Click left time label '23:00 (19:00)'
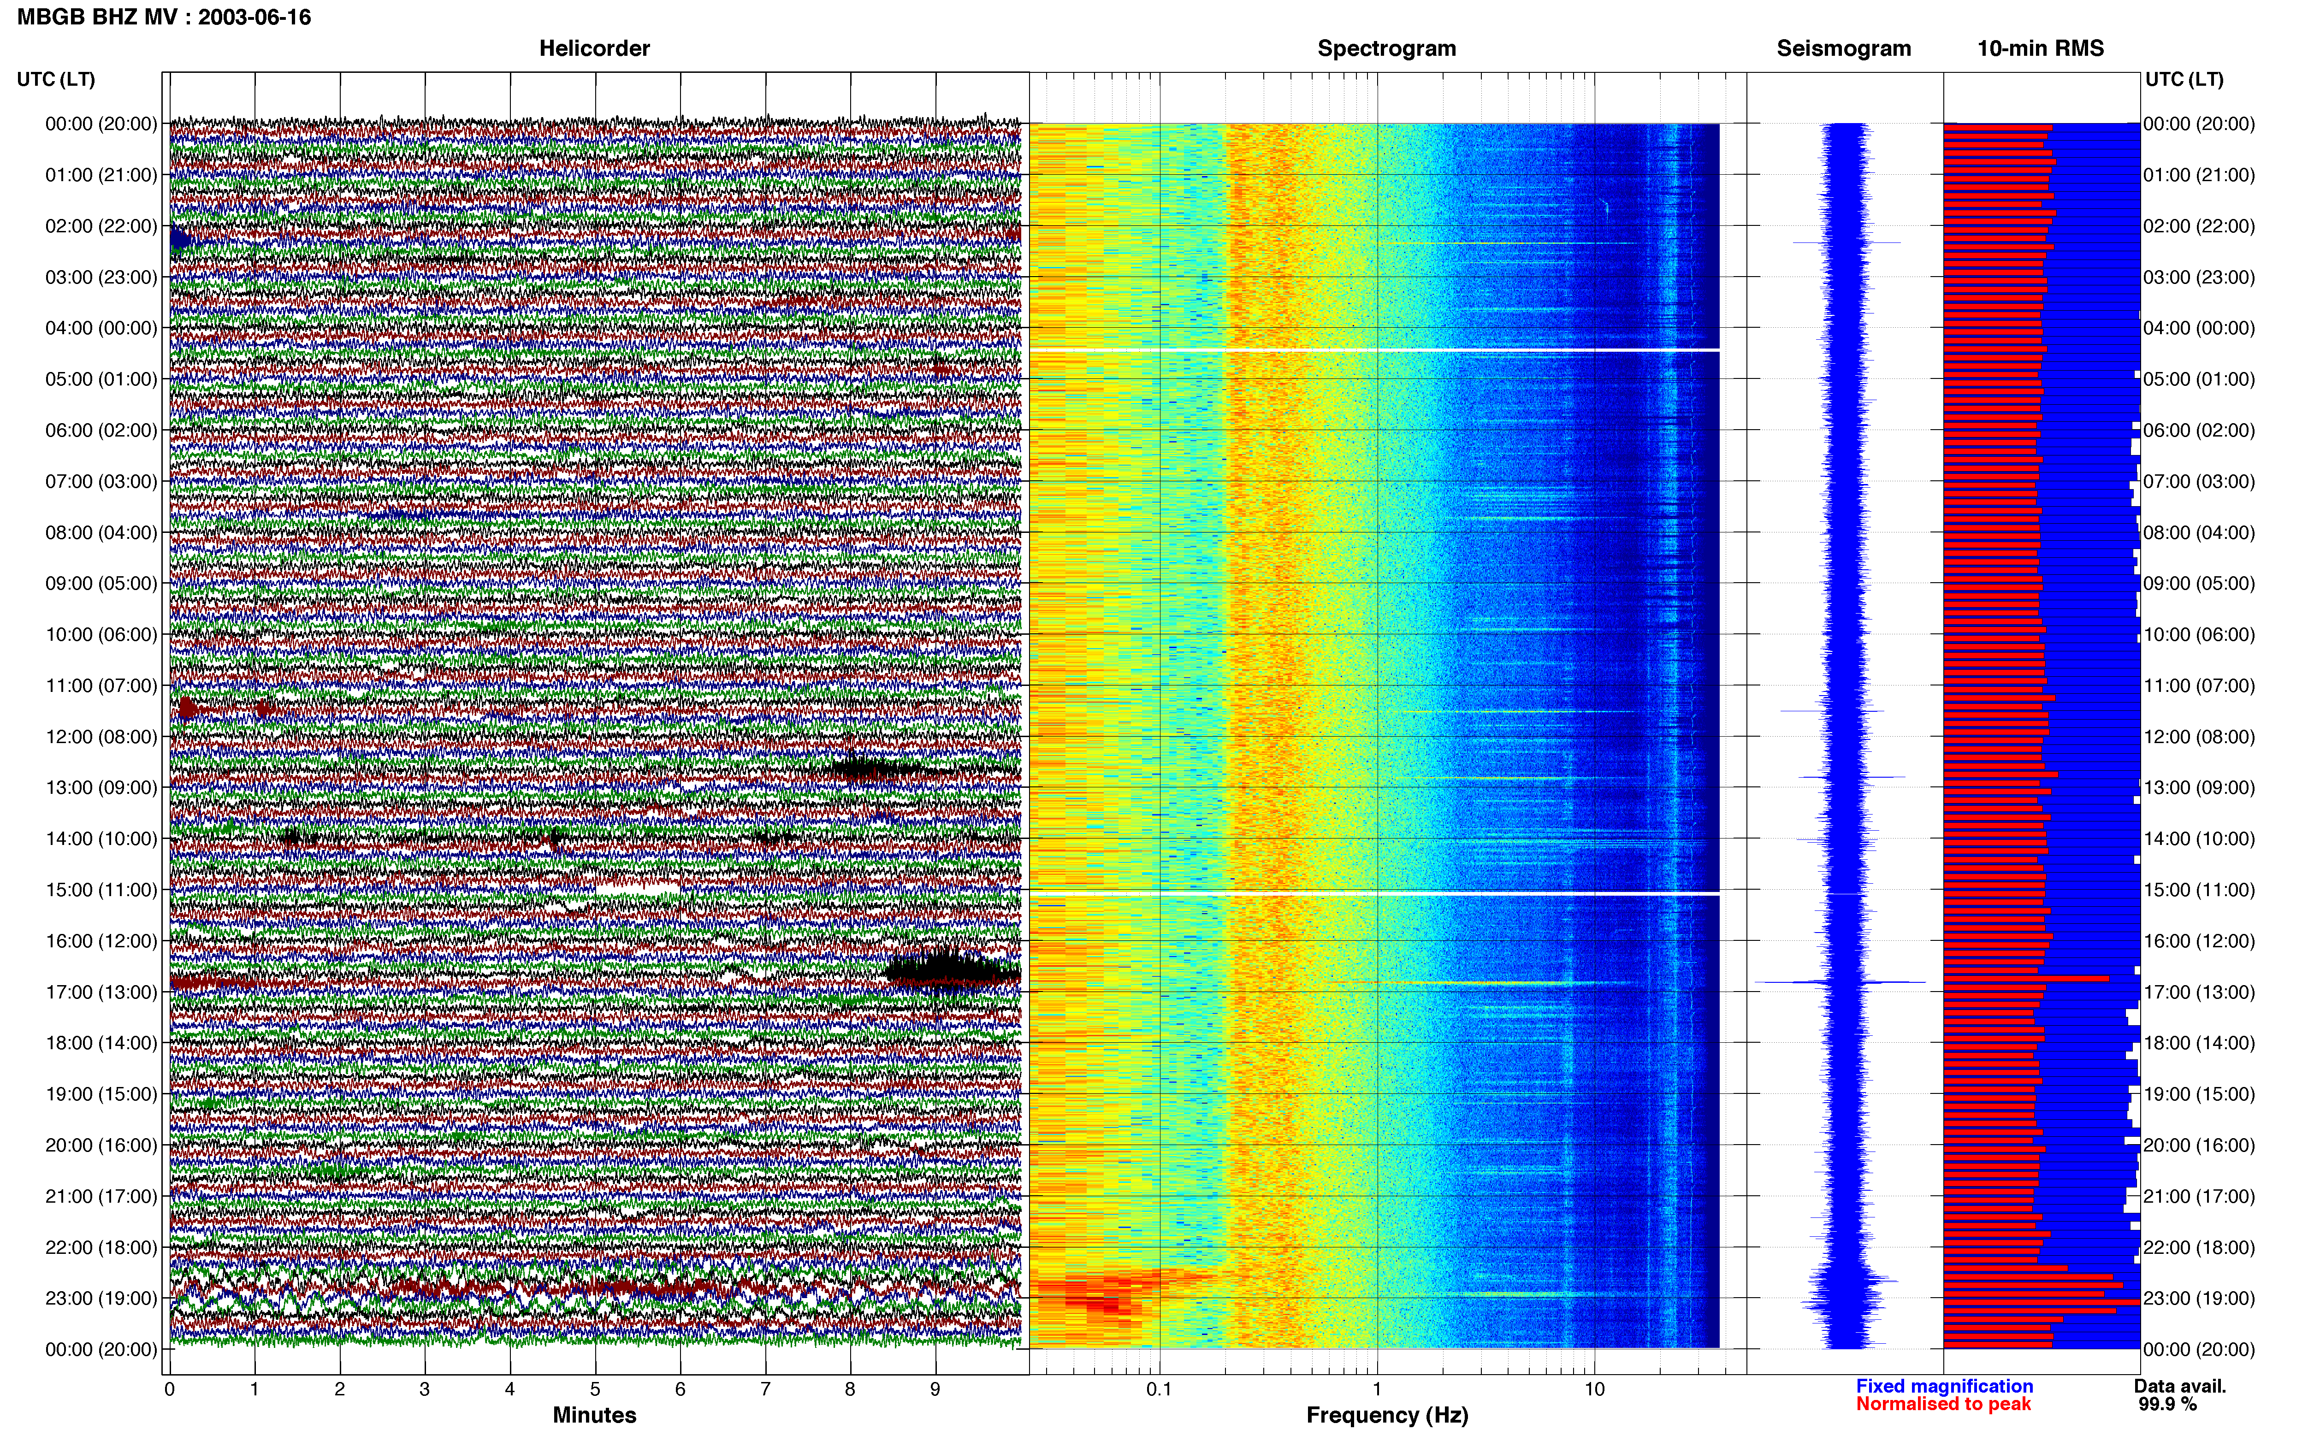Image resolution: width=2314 pixels, height=1447 pixels. (101, 1299)
